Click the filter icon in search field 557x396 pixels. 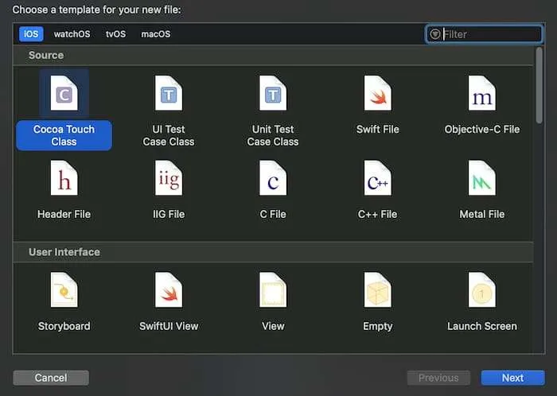pos(435,34)
